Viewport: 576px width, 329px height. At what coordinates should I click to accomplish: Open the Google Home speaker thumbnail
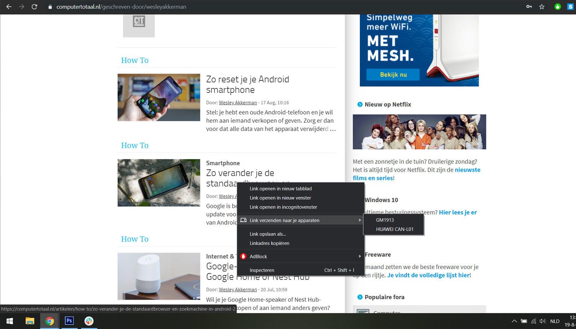click(159, 276)
